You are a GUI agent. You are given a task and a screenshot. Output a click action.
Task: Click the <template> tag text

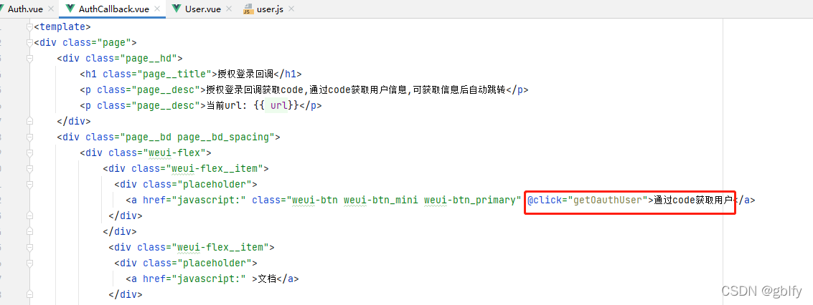pyautogui.click(x=62, y=26)
